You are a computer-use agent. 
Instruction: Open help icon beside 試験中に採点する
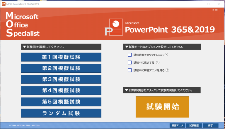[158, 62]
